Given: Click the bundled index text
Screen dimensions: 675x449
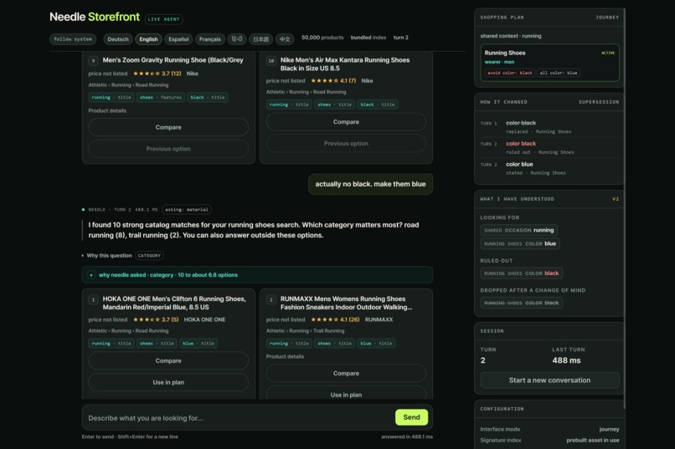Looking at the screenshot, I should point(368,38).
